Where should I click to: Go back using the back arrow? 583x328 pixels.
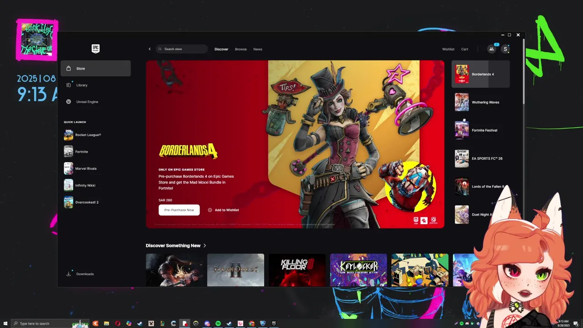coord(149,49)
